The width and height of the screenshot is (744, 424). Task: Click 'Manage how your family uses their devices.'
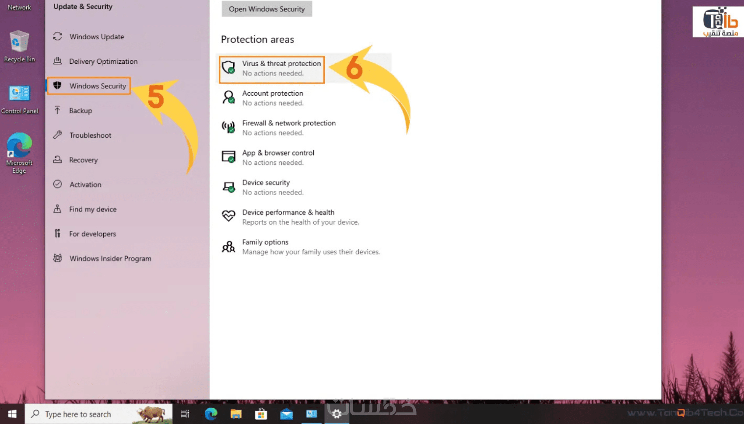(x=311, y=252)
